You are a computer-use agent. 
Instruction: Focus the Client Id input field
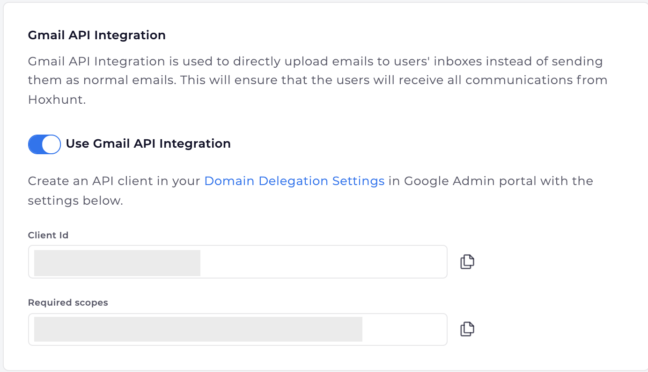pos(238,262)
